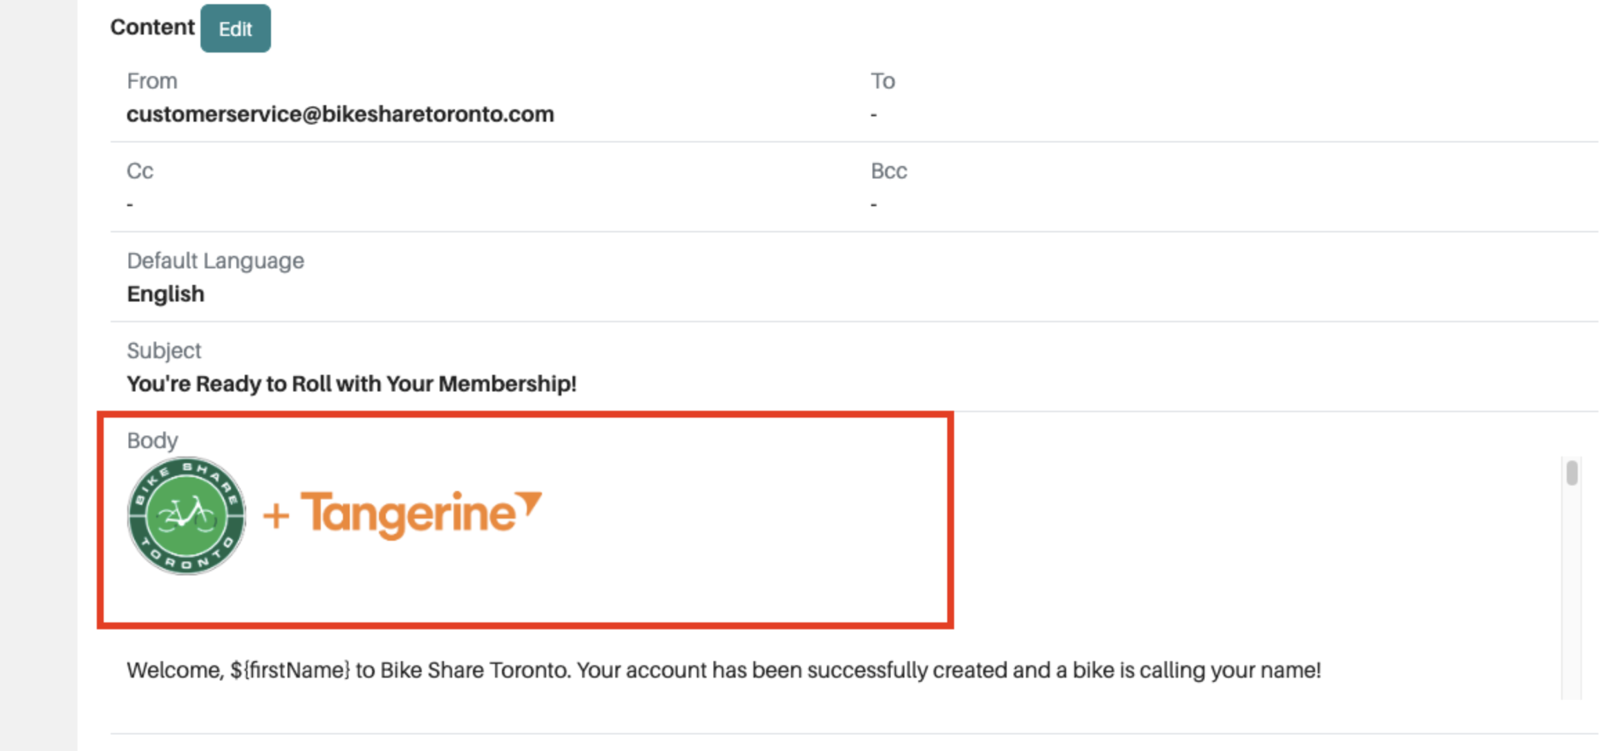The image size is (1622, 751).
Task: Click the empty dash value under Cc
Action: tap(130, 205)
